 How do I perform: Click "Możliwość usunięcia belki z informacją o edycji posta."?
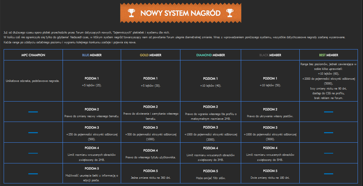(x=92, y=178)
